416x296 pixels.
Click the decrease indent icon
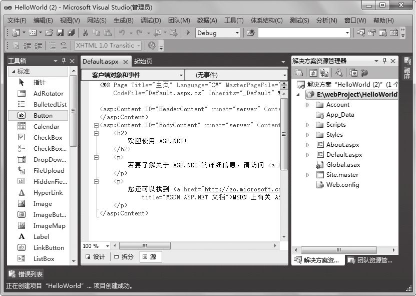pos(27,46)
